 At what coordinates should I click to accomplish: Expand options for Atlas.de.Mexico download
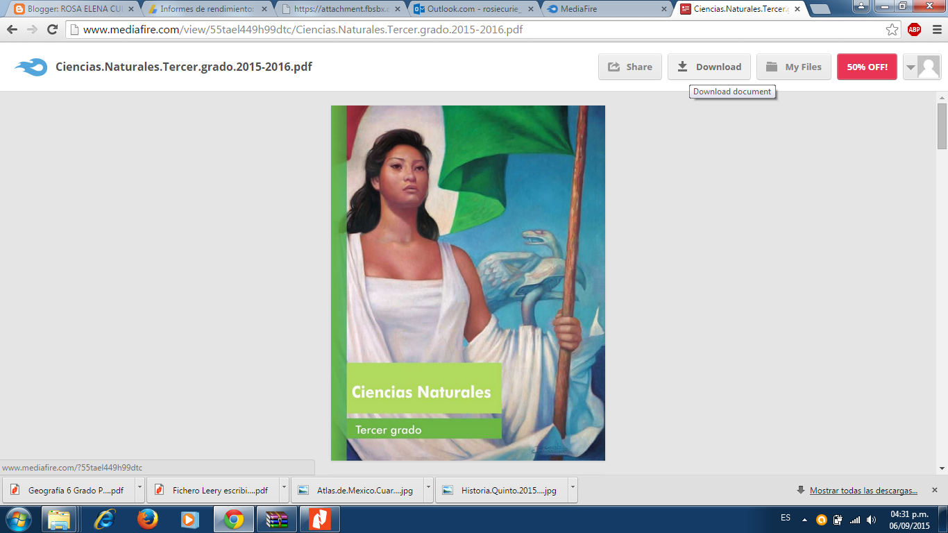pyautogui.click(x=428, y=490)
